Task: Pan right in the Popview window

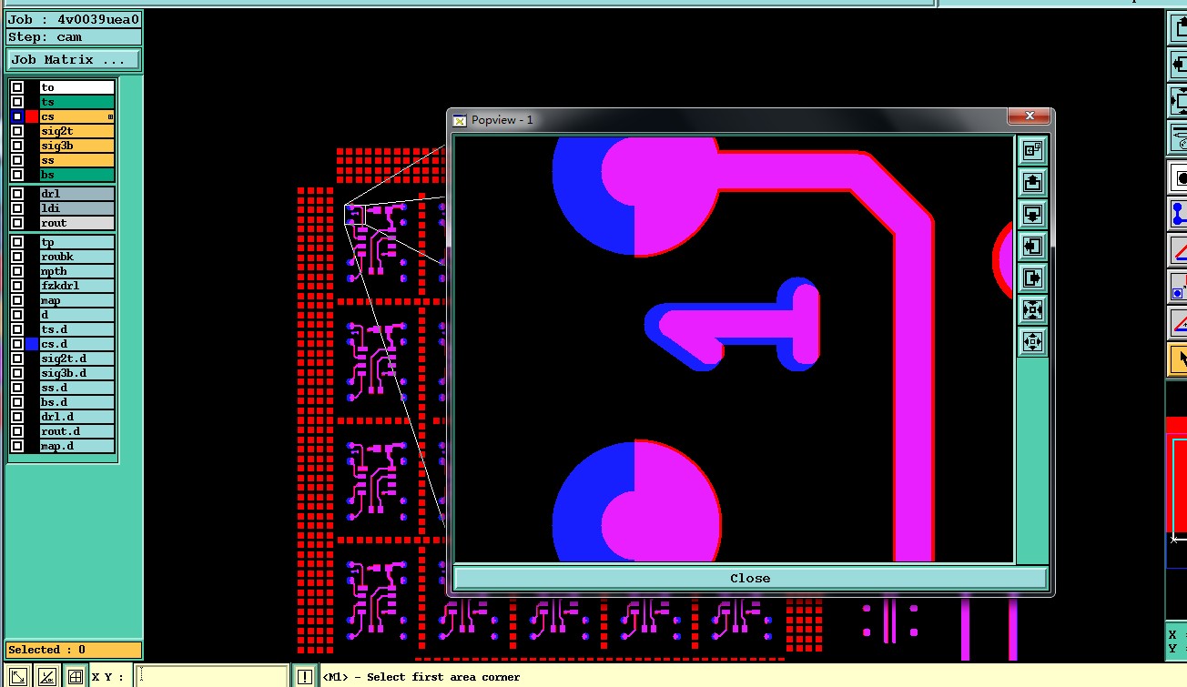Action: click(x=1032, y=278)
